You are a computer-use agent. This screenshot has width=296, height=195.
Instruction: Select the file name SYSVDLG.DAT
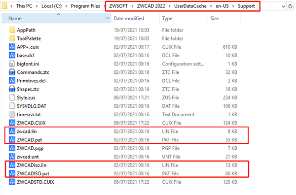click(x=32, y=106)
